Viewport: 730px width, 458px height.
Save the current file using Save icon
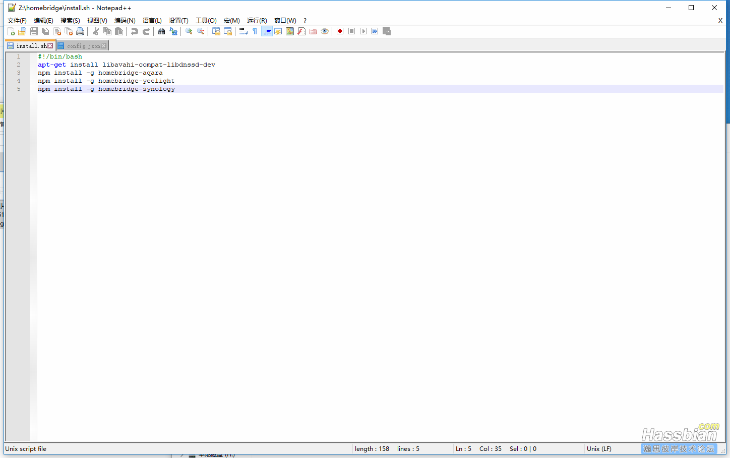pyautogui.click(x=34, y=31)
